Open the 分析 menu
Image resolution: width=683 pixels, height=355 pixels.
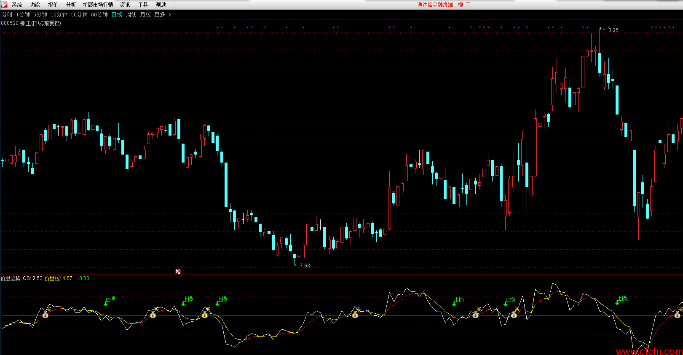point(71,5)
